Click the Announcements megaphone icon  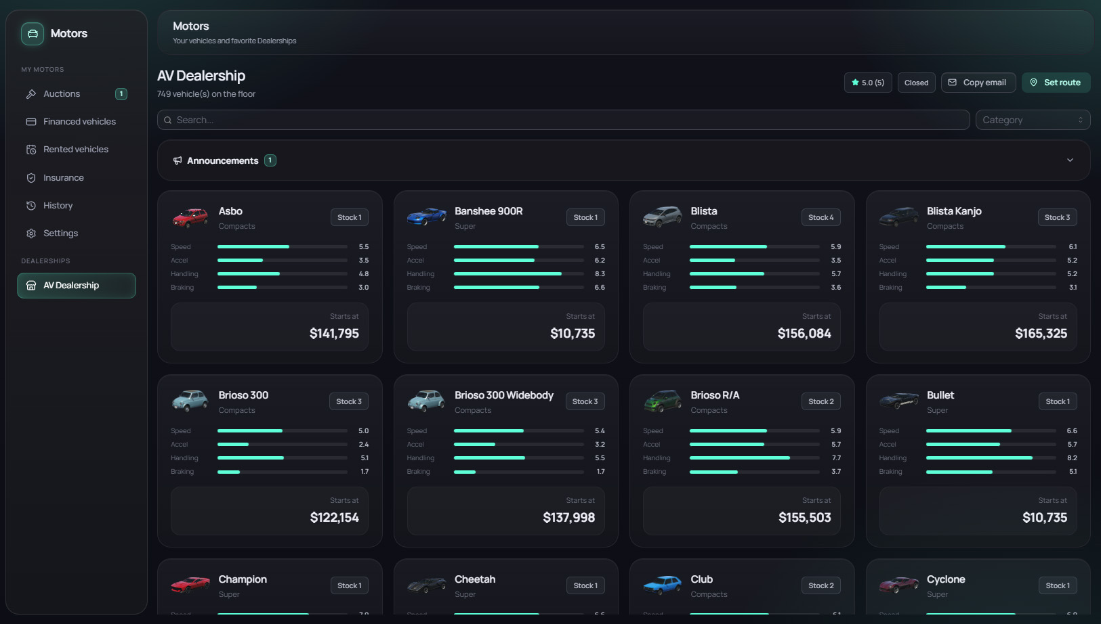[x=178, y=160]
